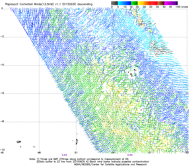The width and height of the screenshot is (189, 166).
Task: Click the gray 0-5 knots legend swatch
Action: (114, 3)
